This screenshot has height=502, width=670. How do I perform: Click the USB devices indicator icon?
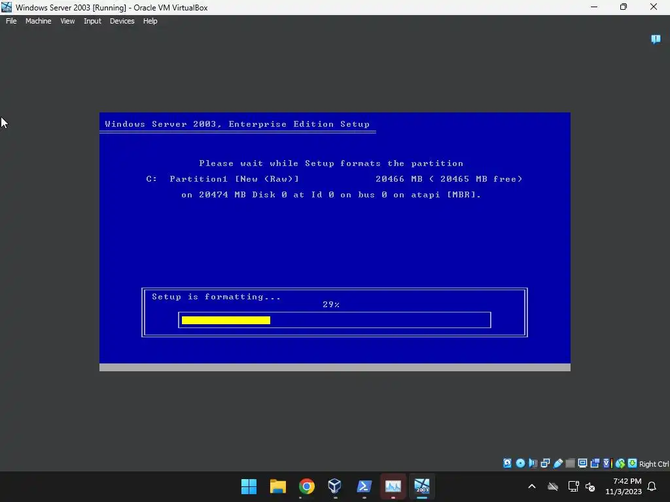(x=558, y=463)
